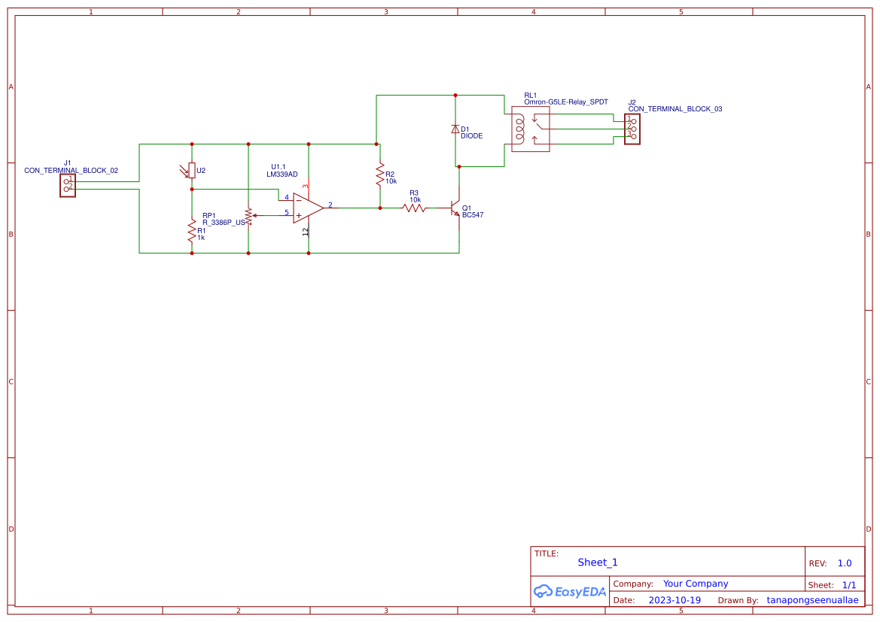
Task: Click row marker B on left border
Action: tap(11, 234)
